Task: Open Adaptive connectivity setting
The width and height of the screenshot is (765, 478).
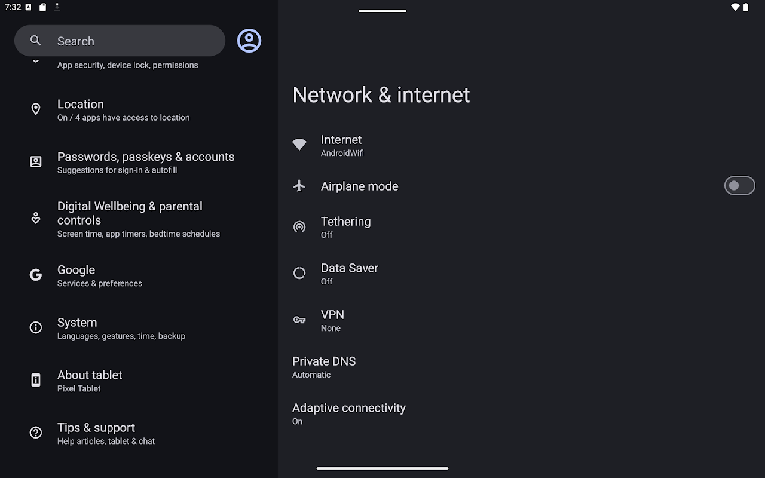Action: pos(521,413)
